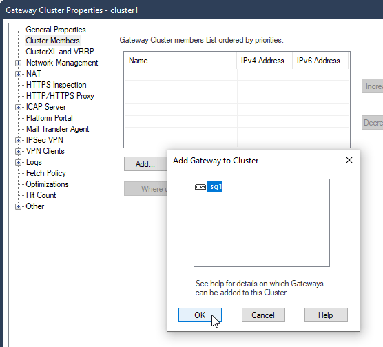This screenshot has height=347, width=383.
Task: Select sg1 in the gateway list
Action: (x=215, y=186)
